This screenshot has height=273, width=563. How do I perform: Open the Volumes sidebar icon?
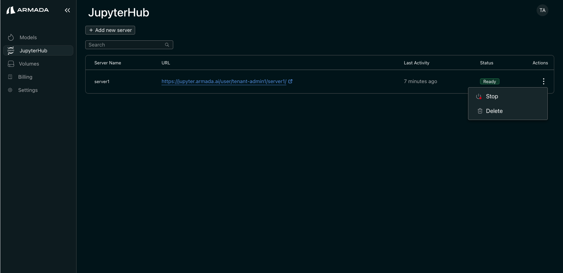pyautogui.click(x=11, y=64)
